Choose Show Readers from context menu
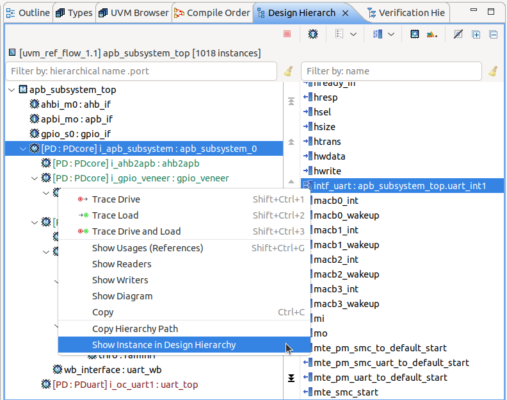This screenshot has height=400, width=507. click(184, 264)
